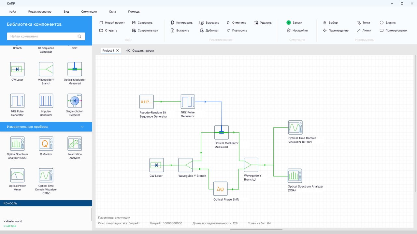This screenshot has height=234, width=417.
Task: Click the Найти компонент search field
Action: (x=42, y=36)
